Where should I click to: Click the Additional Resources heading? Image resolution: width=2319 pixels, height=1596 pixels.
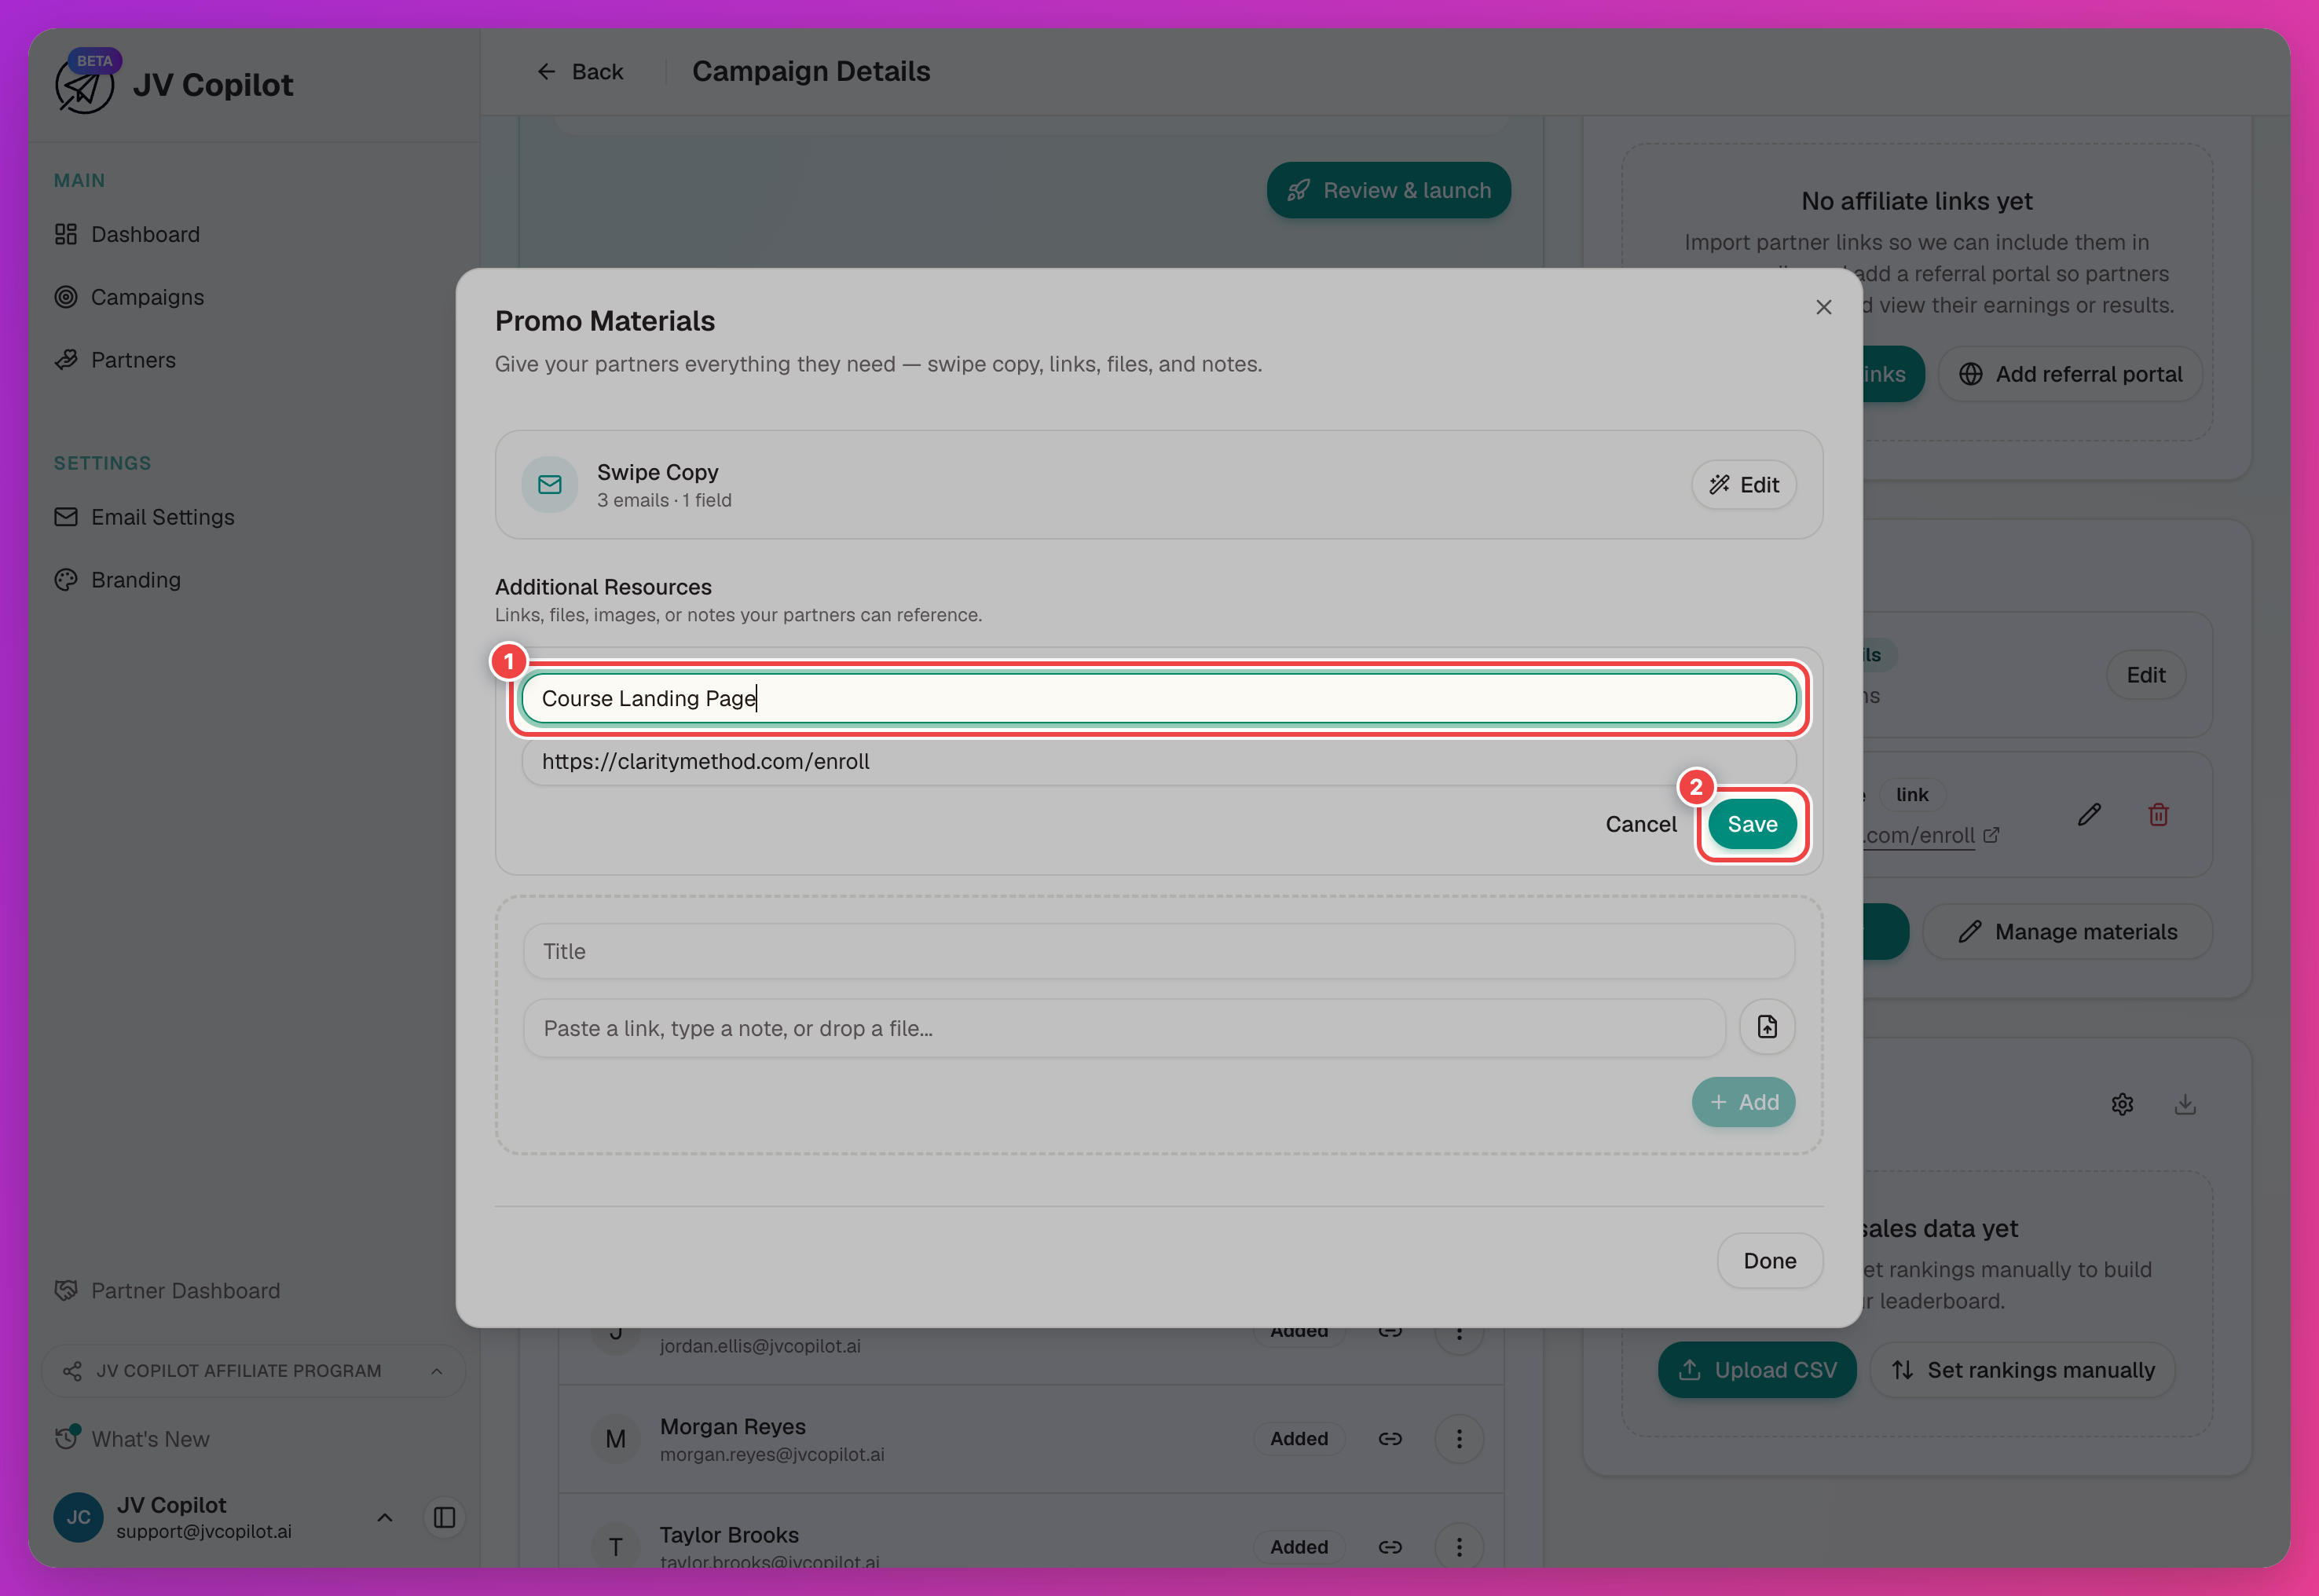click(603, 587)
